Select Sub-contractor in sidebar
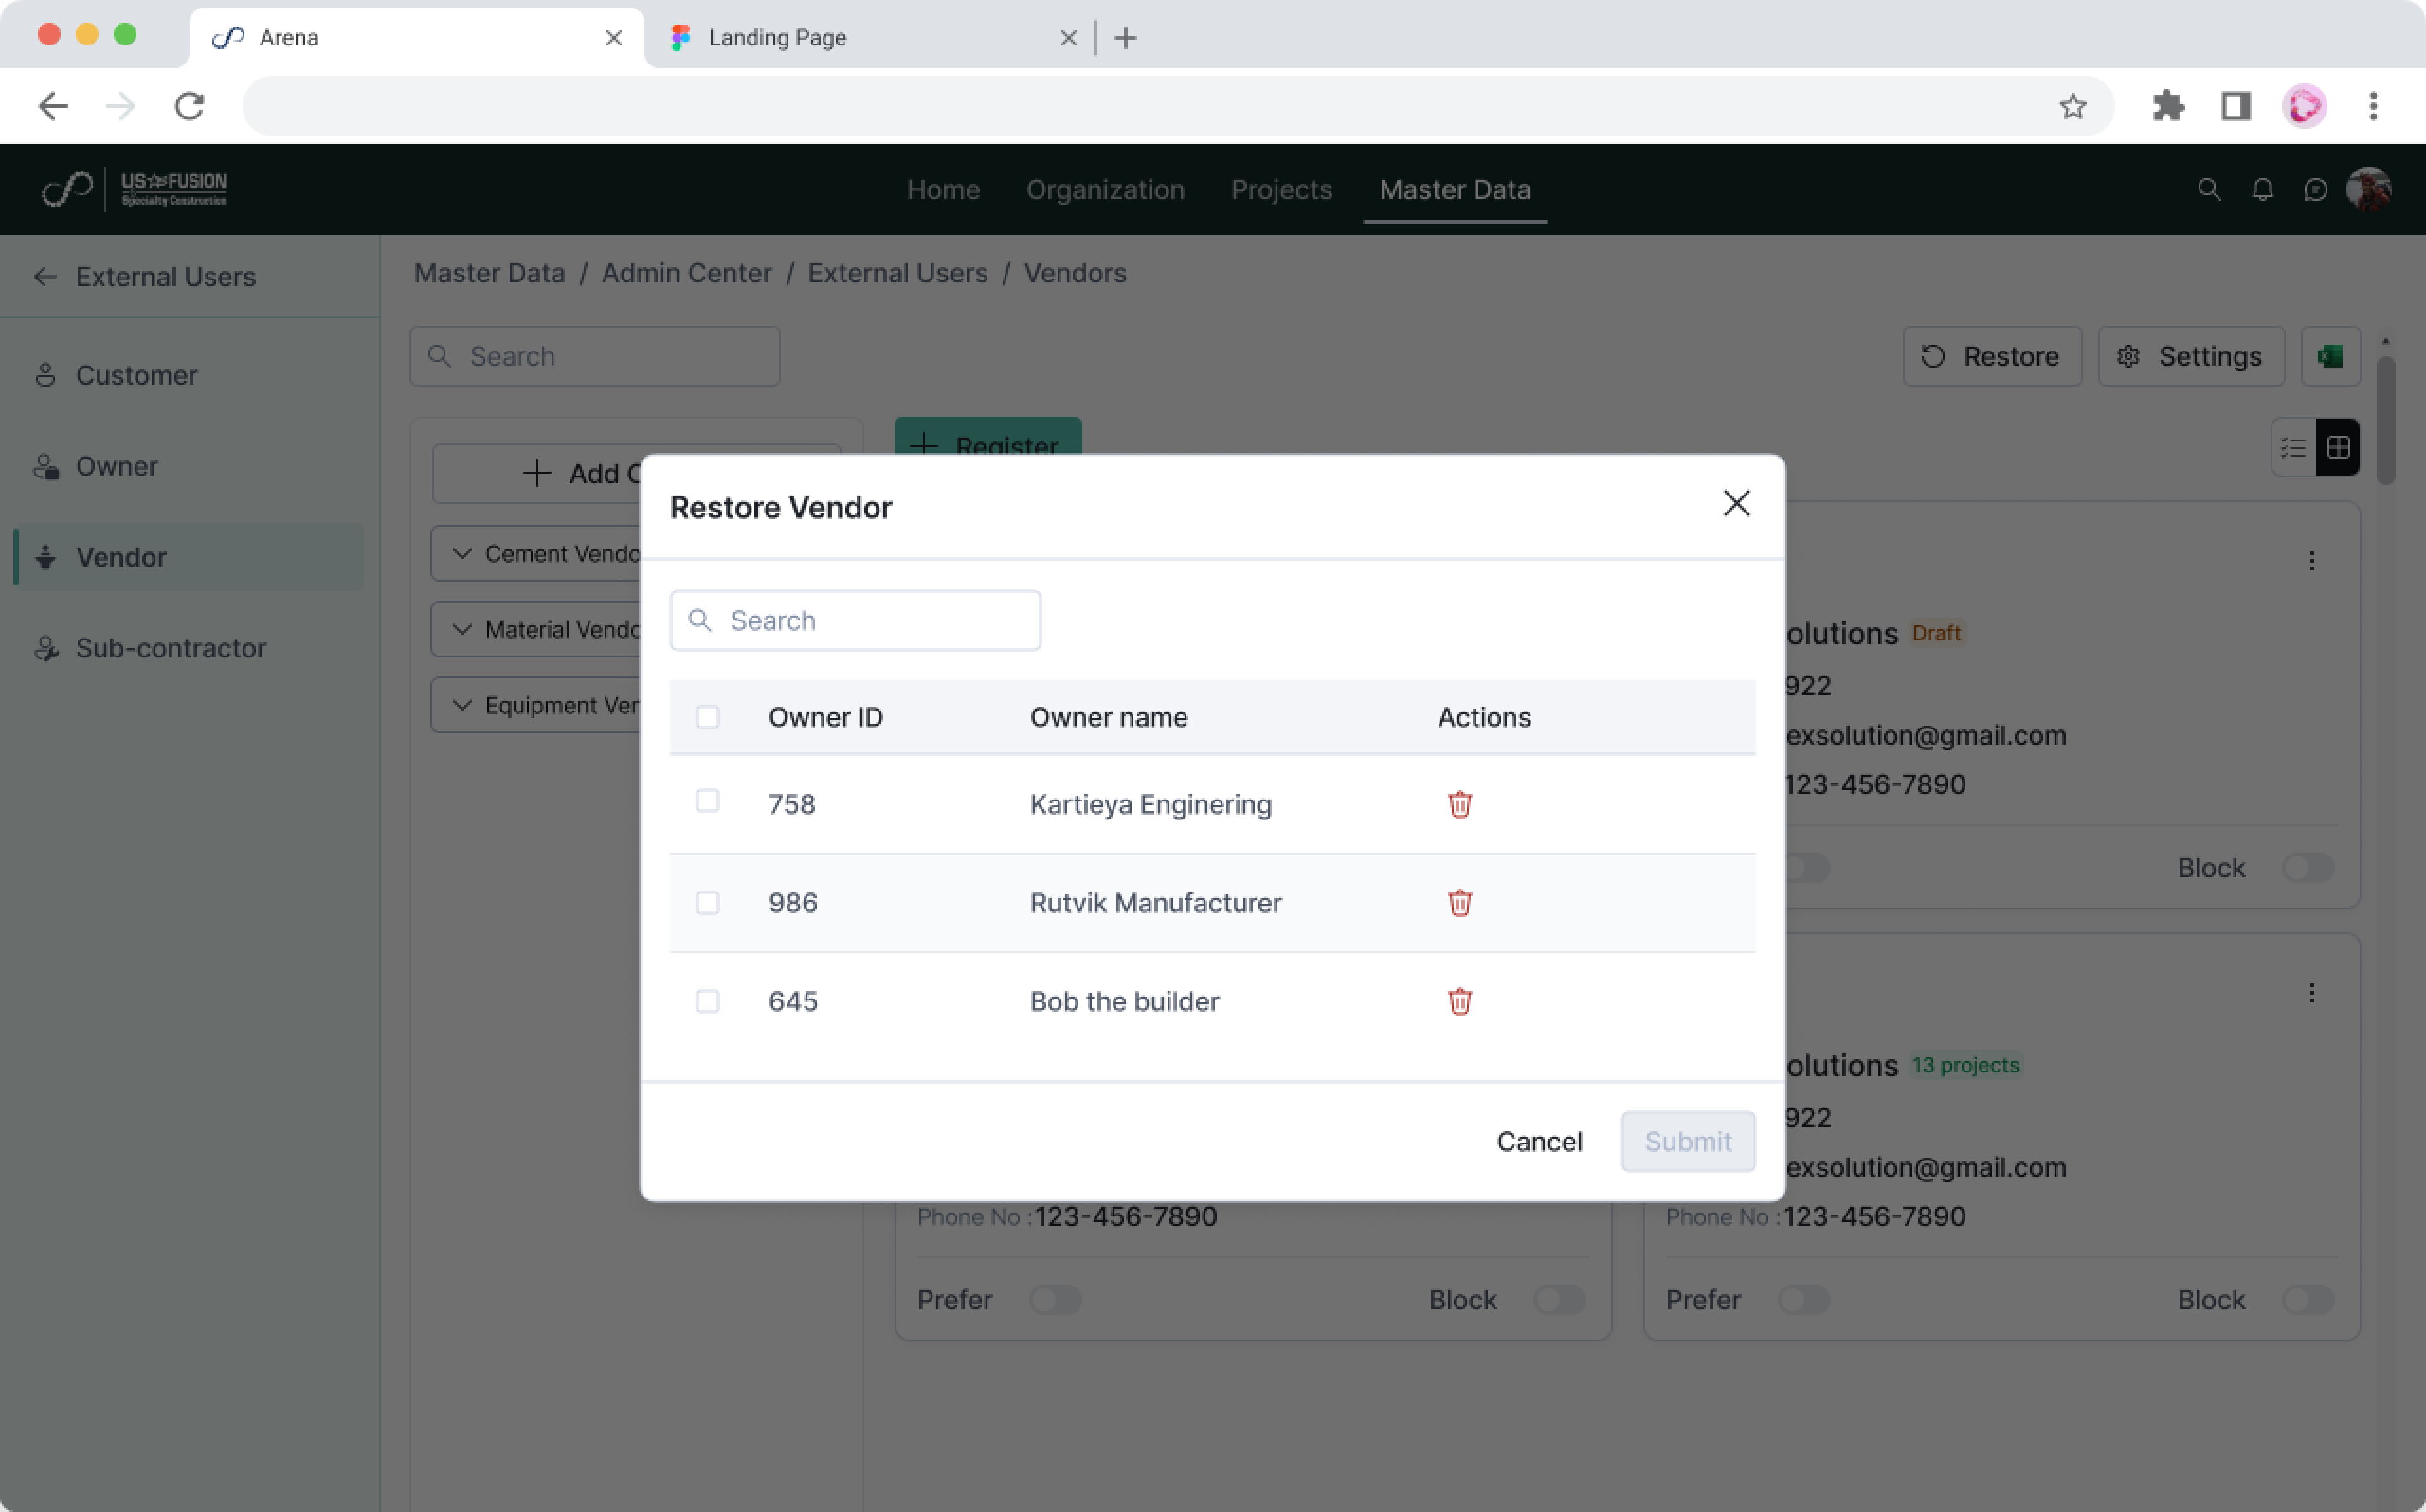This screenshot has height=1512, width=2426. (170, 648)
